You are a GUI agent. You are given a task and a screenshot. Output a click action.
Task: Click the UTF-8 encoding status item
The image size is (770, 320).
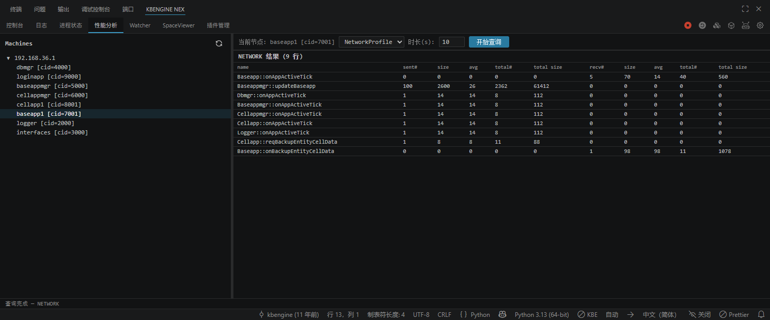(x=421, y=314)
